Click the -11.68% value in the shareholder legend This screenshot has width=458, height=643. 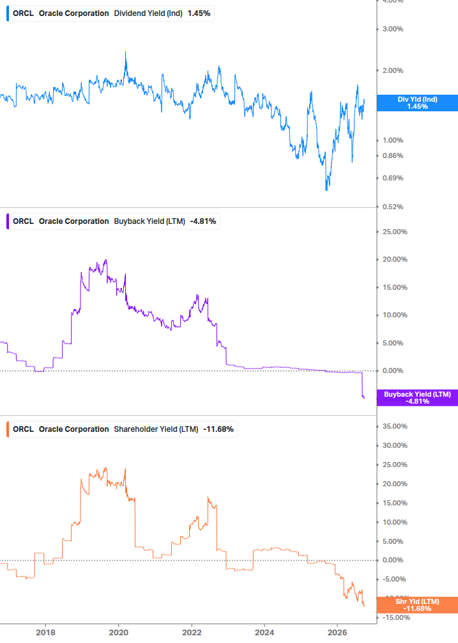tap(218, 429)
